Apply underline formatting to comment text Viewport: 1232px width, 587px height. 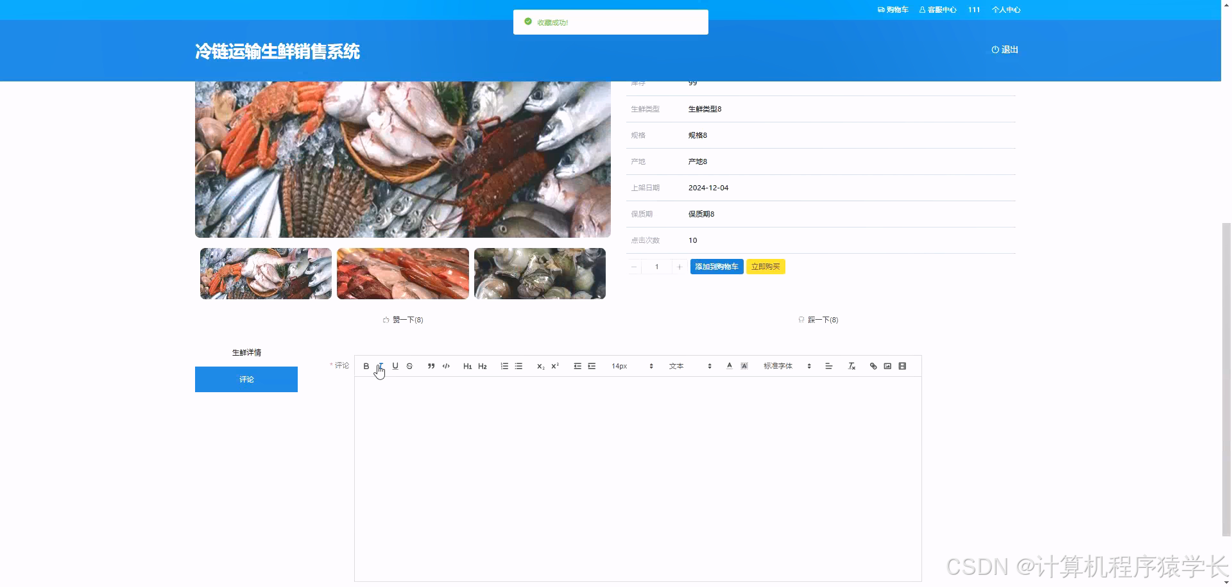[395, 366]
